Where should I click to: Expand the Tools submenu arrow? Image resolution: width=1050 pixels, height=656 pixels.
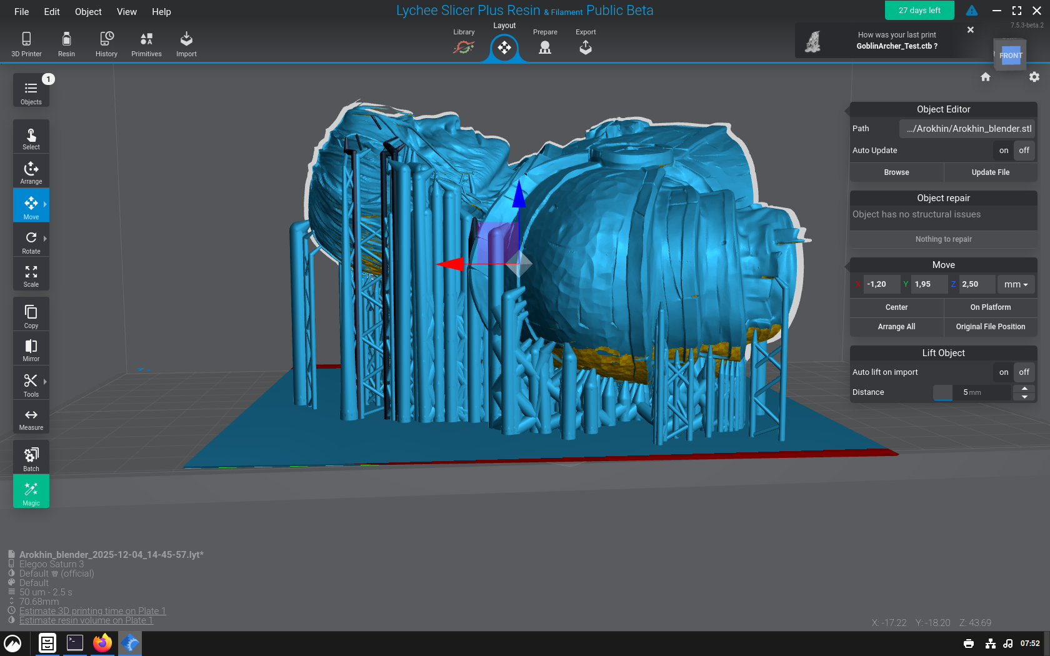coord(46,381)
